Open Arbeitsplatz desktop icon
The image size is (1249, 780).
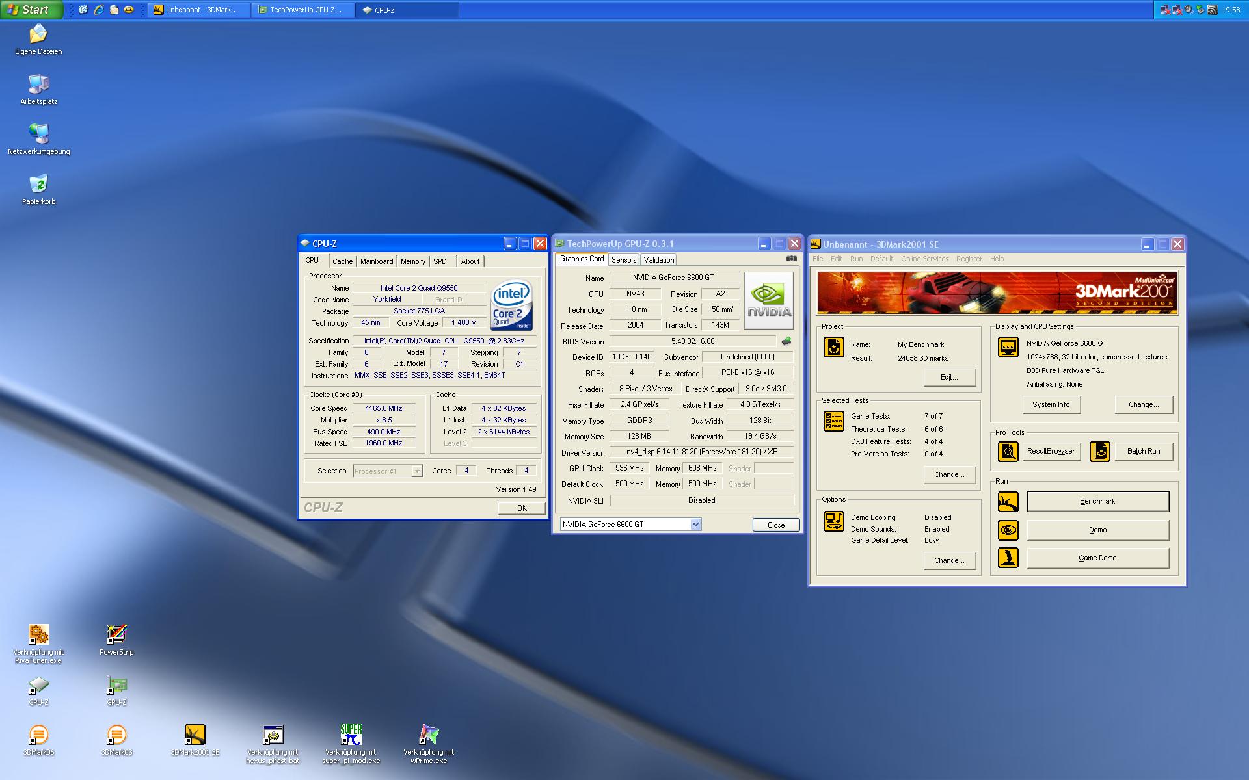(38, 84)
